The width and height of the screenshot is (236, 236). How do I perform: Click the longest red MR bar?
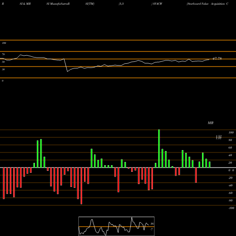point(81,186)
